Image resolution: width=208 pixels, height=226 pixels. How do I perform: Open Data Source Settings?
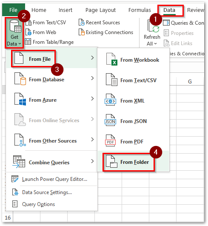(x=47, y=192)
